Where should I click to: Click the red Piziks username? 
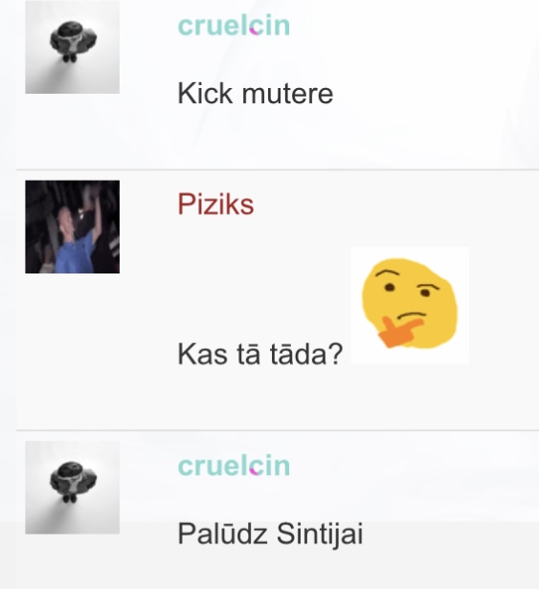point(215,204)
